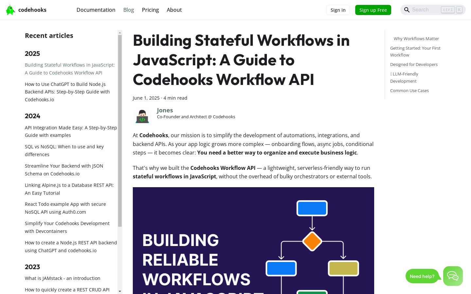The width and height of the screenshot is (471, 294).
Task: Open React Todo example App article
Action: click(x=65, y=208)
